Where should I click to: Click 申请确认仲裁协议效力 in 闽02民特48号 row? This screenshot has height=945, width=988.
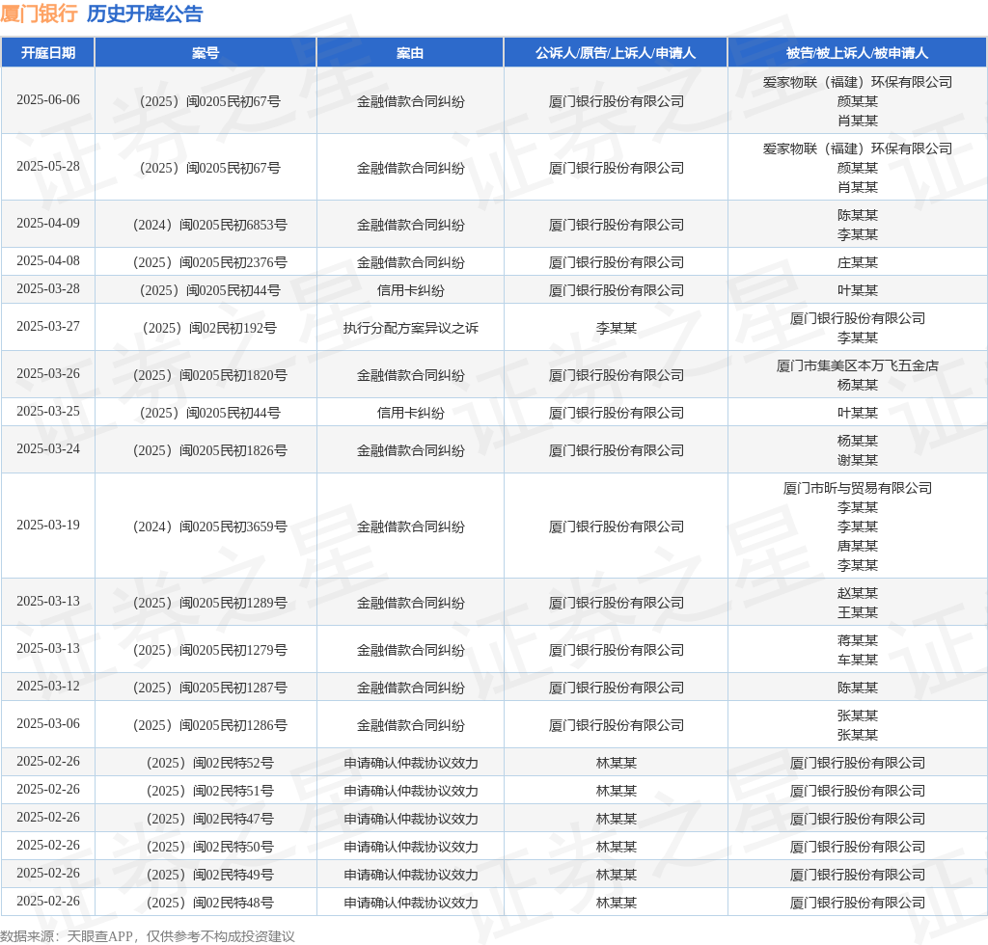pyautogui.click(x=410, y=903)
